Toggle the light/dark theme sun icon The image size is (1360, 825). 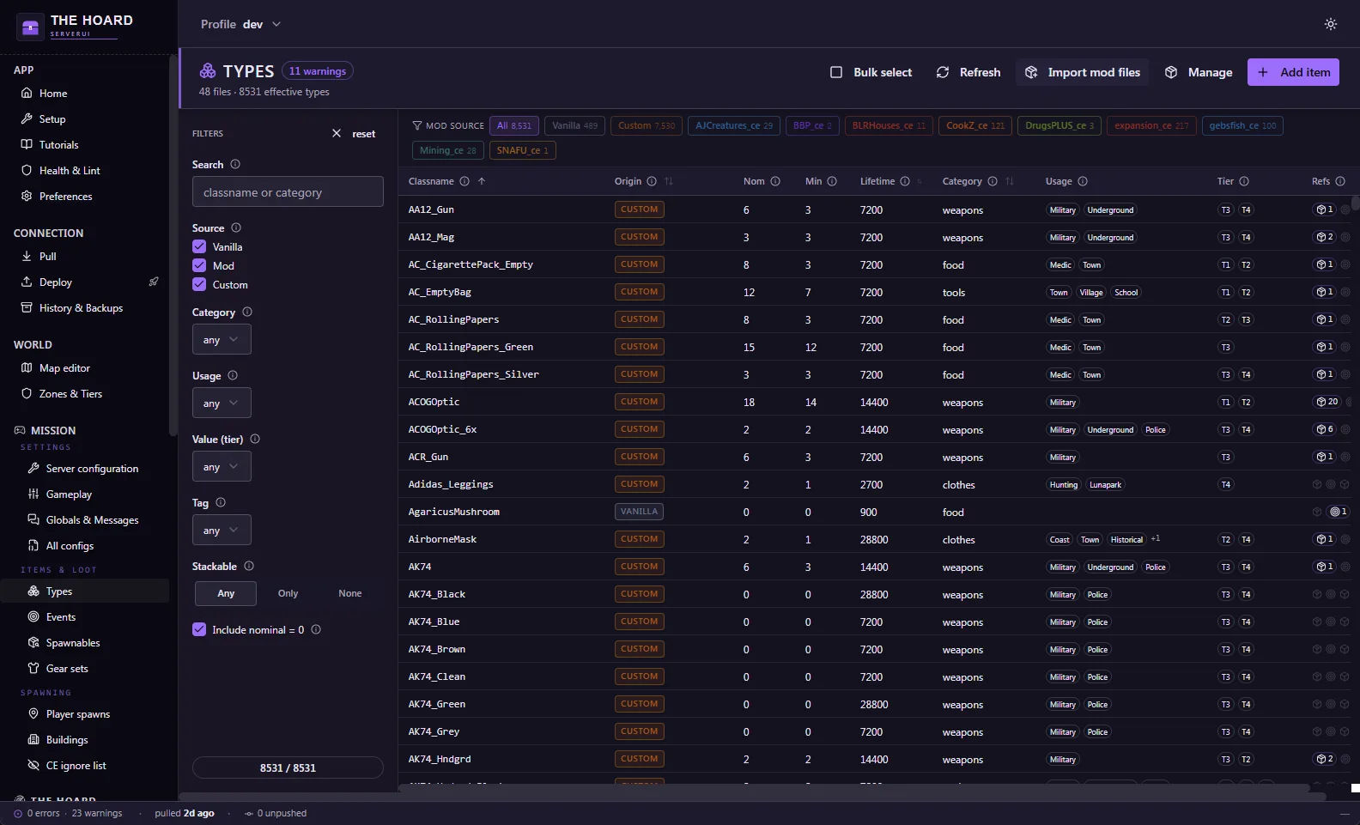pyautogui.click(x=1331, y=24)
